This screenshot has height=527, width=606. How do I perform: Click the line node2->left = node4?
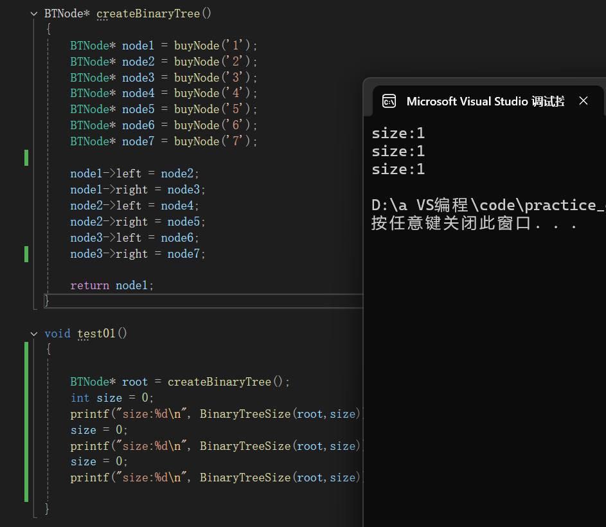click(134, 206)
